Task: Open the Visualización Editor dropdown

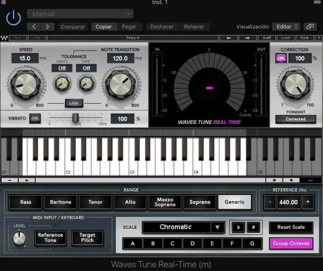Action: coord(286,27)
